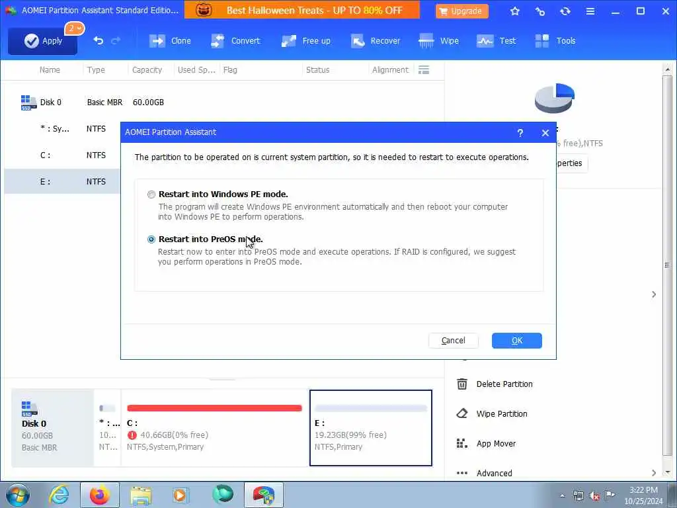The width and height of the screenshot is (677, 508).
Task: Click the App Mover grid icon
Action: [461, 444]
